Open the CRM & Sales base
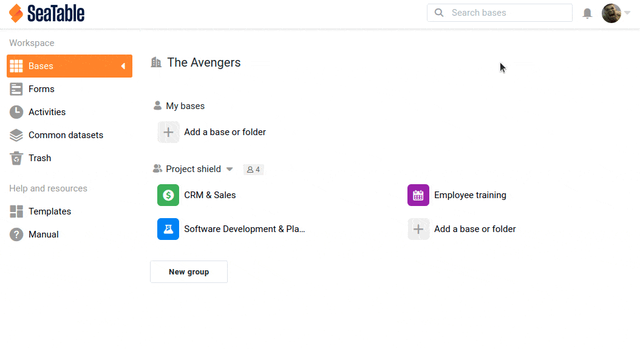 [x=210, y=195]
